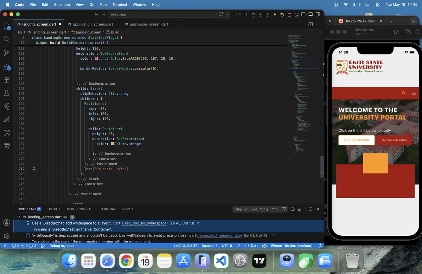
Task: Click Collapse All in Problems panel
Action: (x=293, y=209)
